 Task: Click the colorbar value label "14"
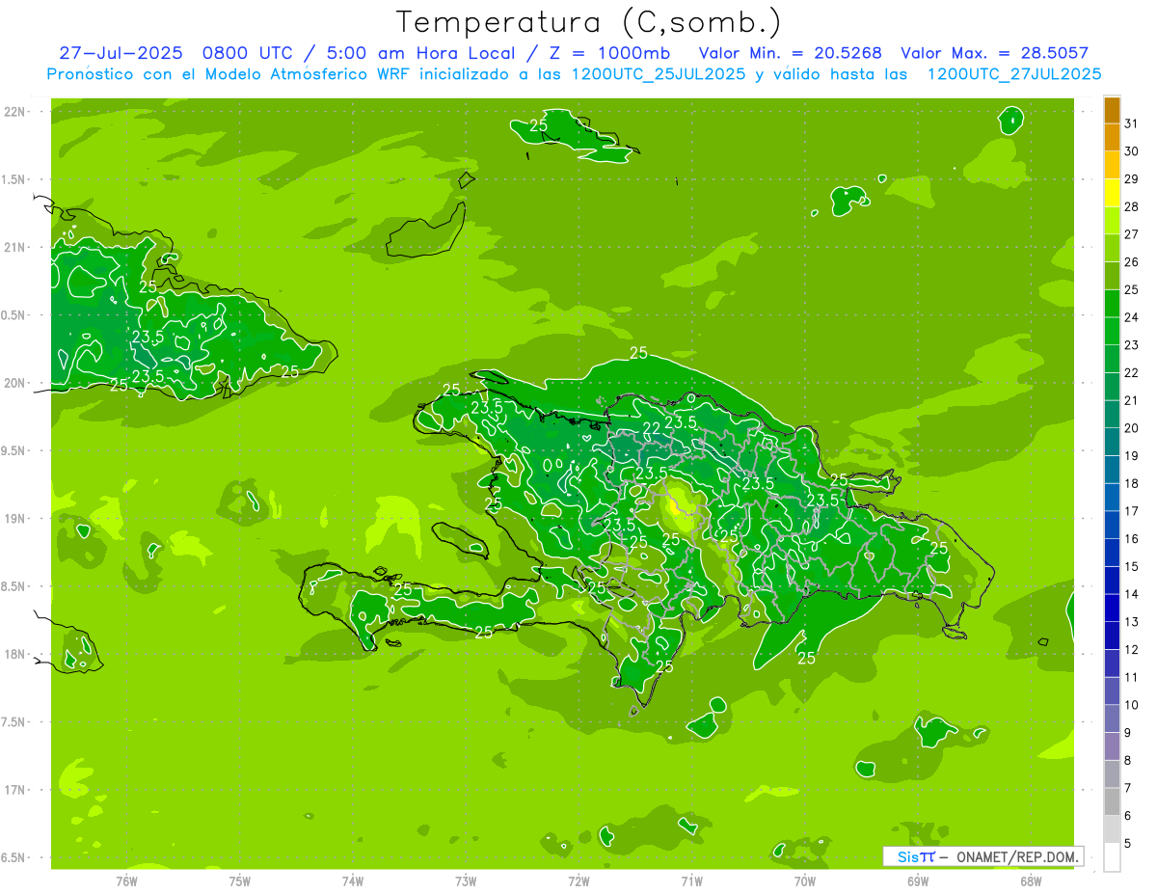click(1132, 594)
